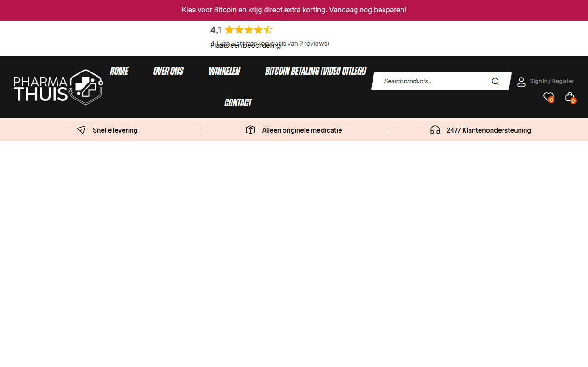
Task: Click the headphones support icon
Action: 435,130
